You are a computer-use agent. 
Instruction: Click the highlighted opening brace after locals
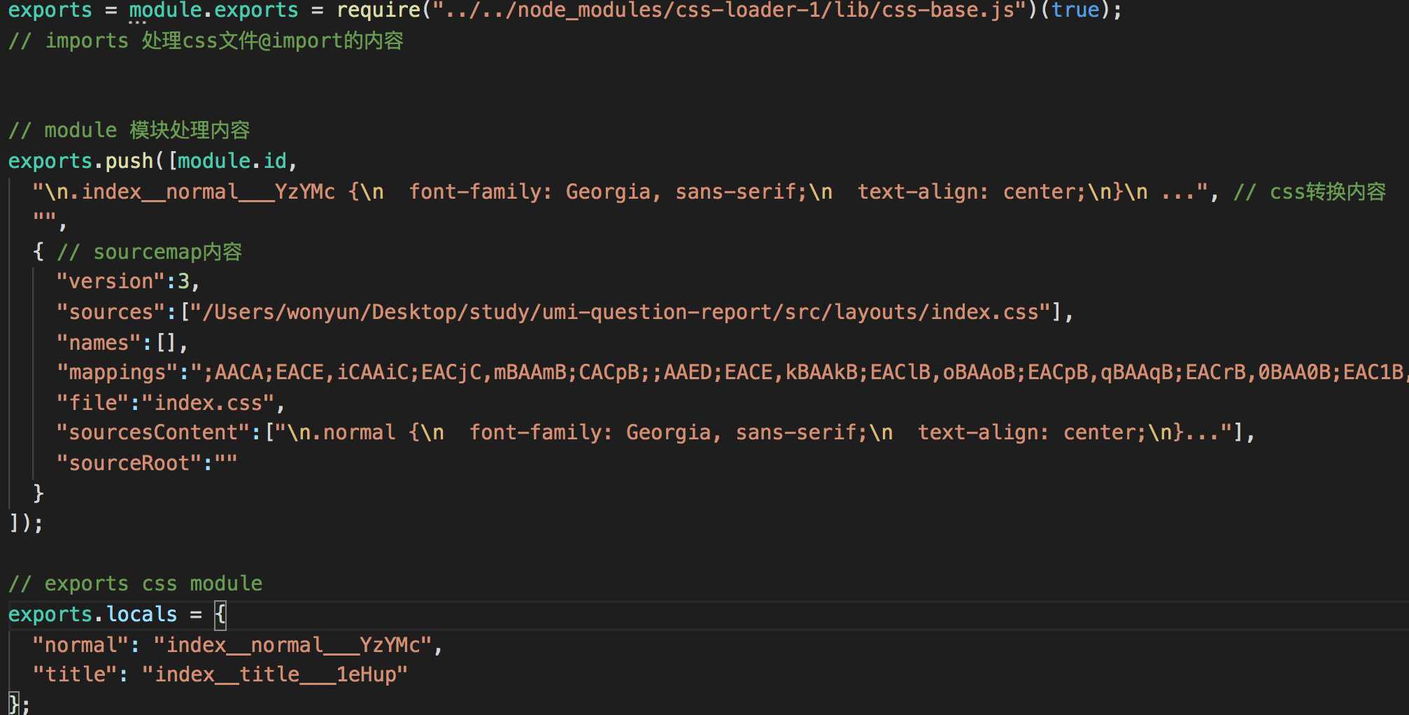pos(221,614)
